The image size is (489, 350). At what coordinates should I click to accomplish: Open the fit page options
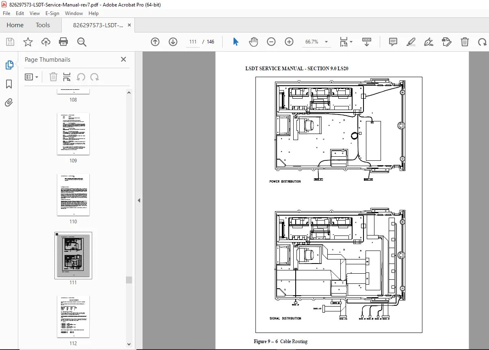pos(346,42)
